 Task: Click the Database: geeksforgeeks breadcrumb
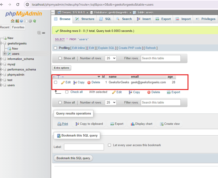[x=111, y=12]
